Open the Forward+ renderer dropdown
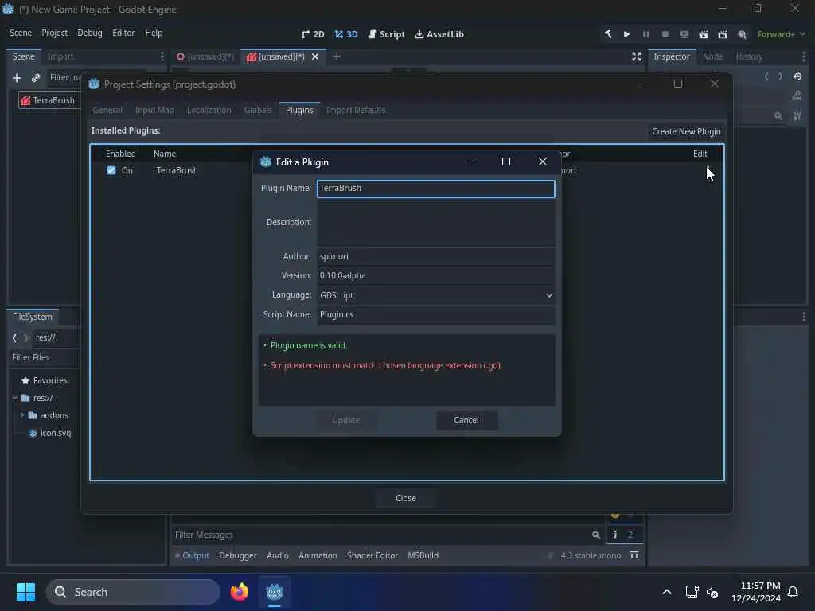Screen dimensions: 815x611 (781, 34)
